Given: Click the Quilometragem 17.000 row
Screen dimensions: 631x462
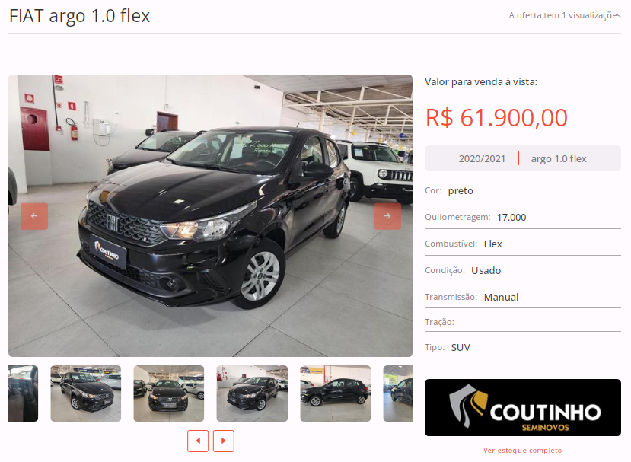Looking at the screenshot, I should tap(522, 217).
